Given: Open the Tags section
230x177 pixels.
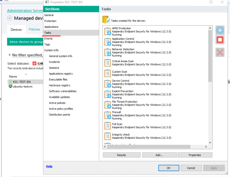Looking at the screenshot, I should 47,44.
